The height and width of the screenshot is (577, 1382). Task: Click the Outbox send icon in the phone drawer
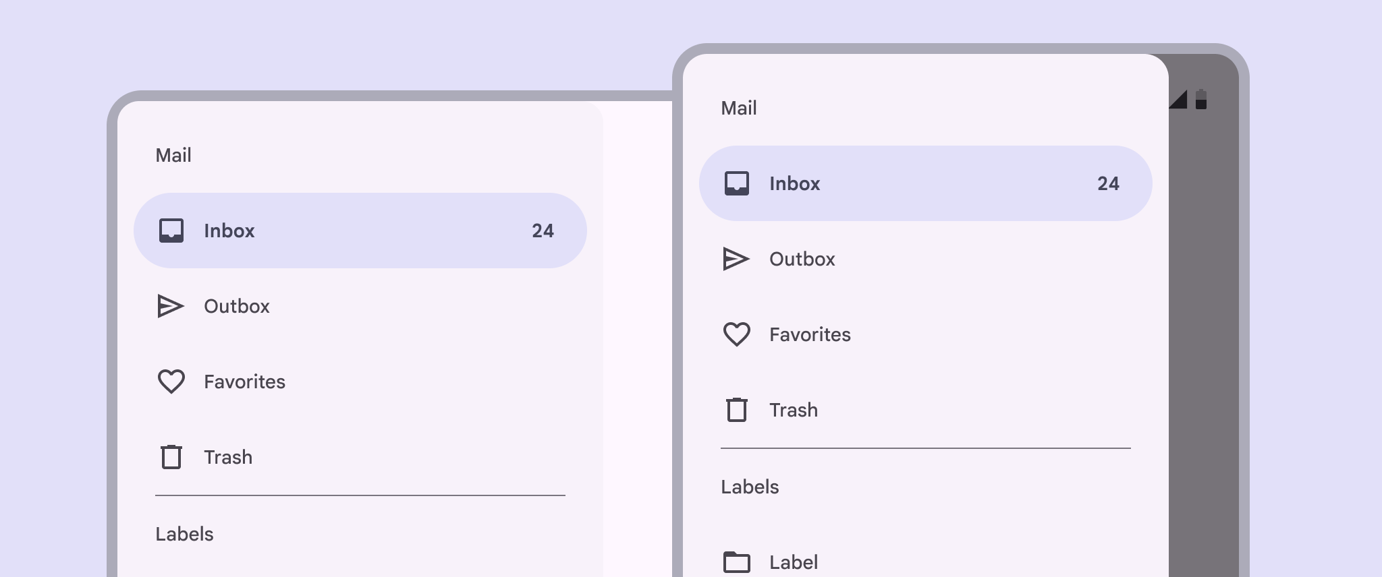click(736, 259)
